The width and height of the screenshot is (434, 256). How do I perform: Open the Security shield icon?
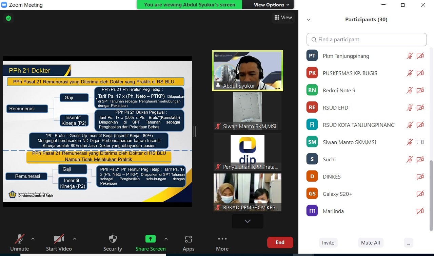113,239
